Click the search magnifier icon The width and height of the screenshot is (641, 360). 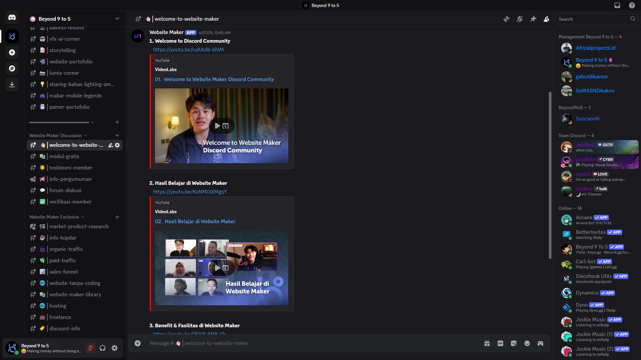point(633,19)
